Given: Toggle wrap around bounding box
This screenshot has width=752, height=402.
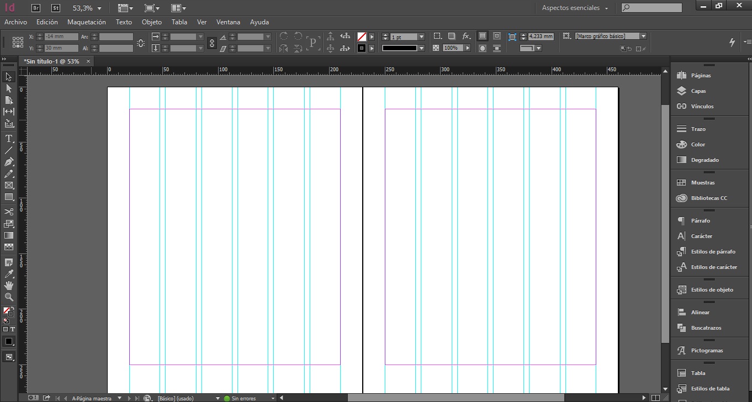Looking at the screenshot, I should pyautogui.click(x=497, y=36).
